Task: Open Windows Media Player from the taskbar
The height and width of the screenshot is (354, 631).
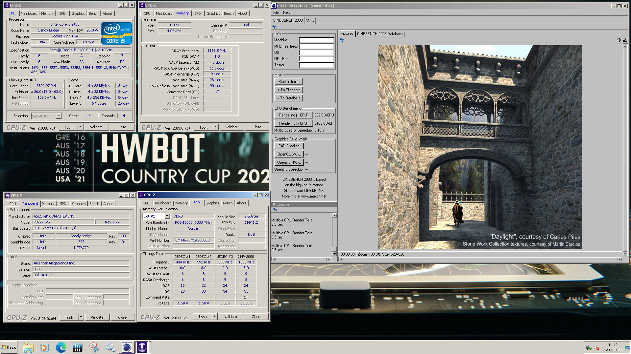Action: [44, 347]
